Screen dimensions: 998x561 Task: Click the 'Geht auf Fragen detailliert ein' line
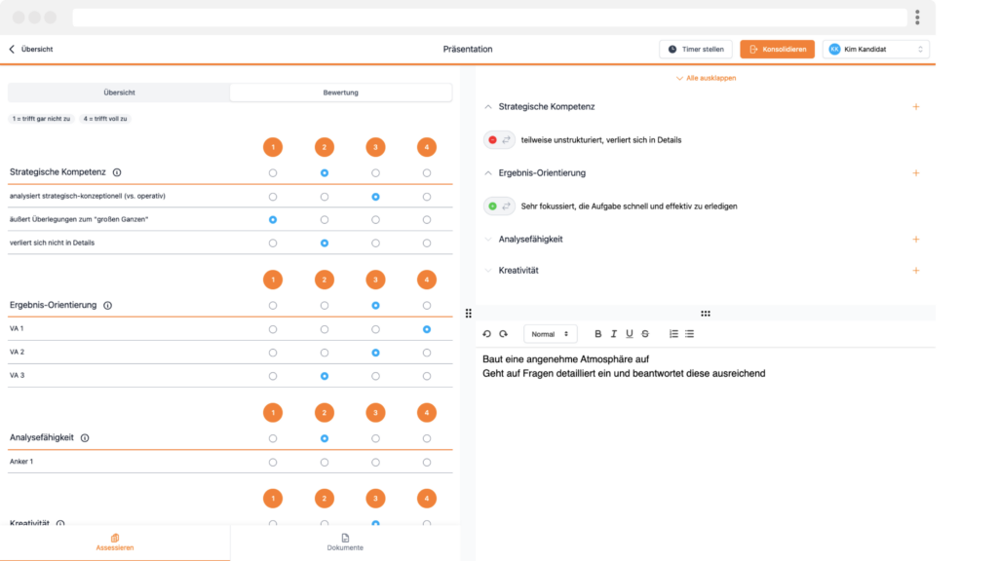point(624,373)
